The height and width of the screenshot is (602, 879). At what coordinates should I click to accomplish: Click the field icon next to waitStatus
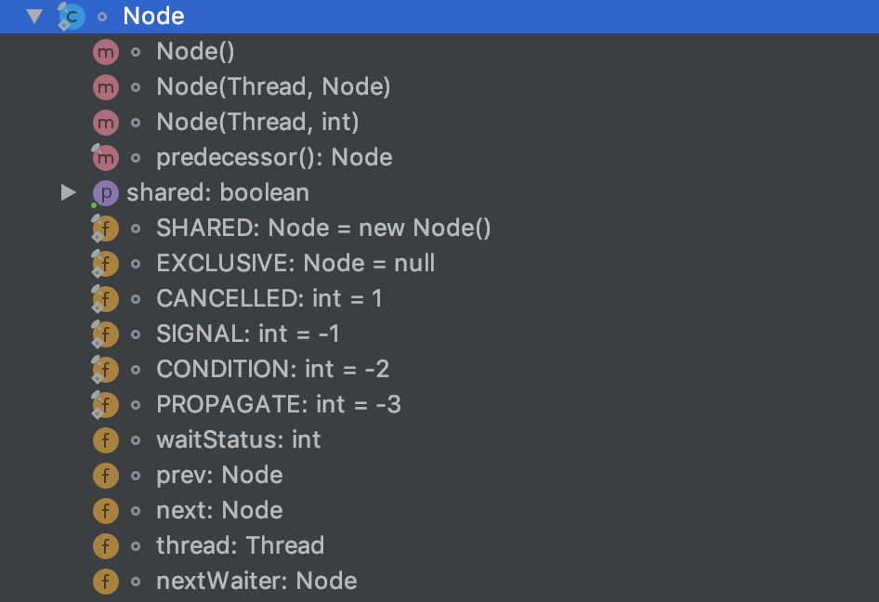point(105,439)
